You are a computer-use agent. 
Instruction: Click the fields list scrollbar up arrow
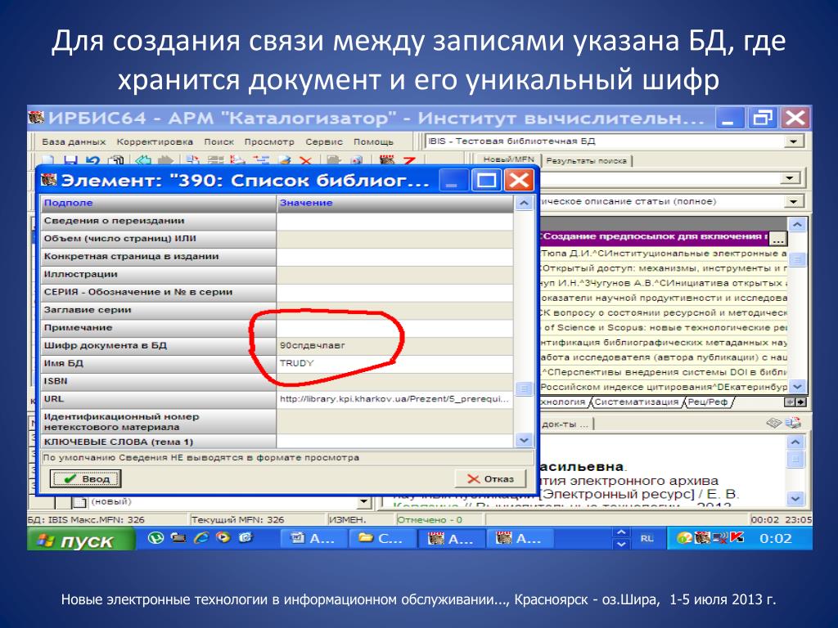pyautogui.click(x=797, y=225)
